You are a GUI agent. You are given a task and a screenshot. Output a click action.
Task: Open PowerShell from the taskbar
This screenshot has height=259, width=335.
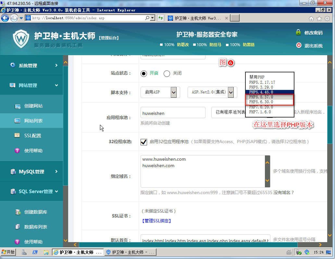coord(35,252)
